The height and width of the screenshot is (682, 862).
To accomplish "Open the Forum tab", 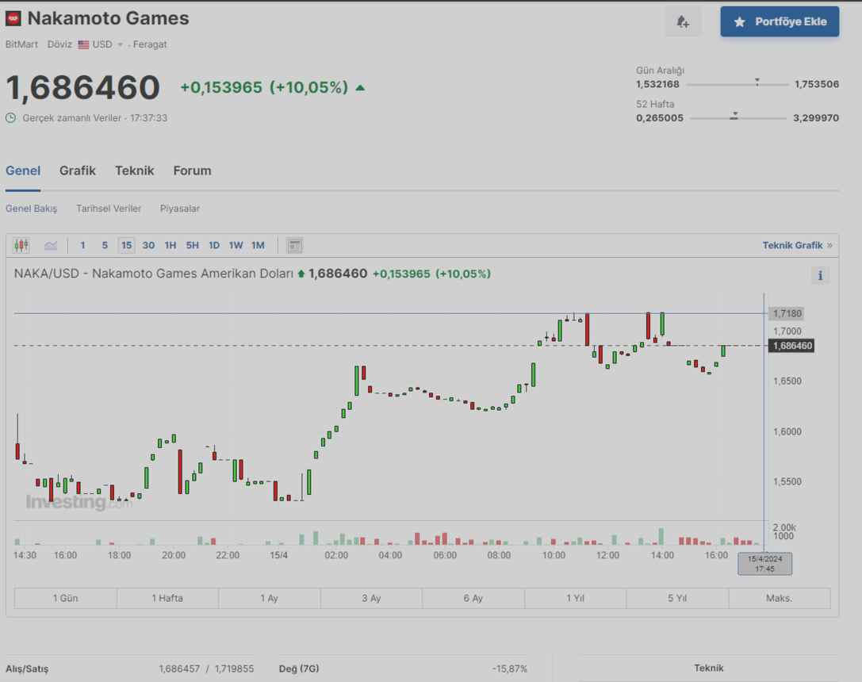I will click(192, 171).
